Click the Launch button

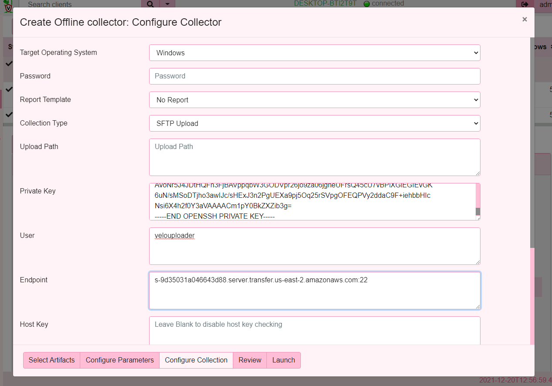coord(283,360)
